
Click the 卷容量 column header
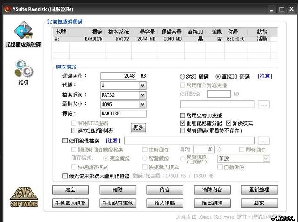(x=144, y=32)
